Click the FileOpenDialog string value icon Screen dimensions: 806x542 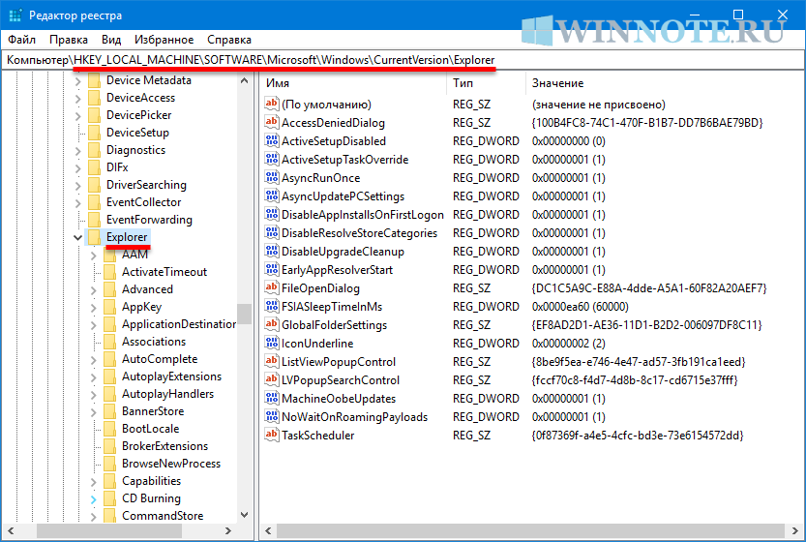tap(271, 287)
